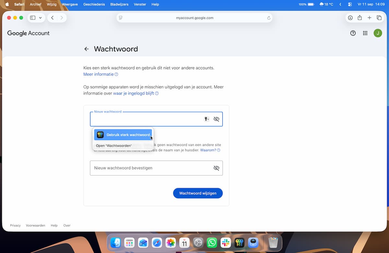Click weather 18 °C menu bar item
This screenshot has height=253, width=389.
[326, 4]
